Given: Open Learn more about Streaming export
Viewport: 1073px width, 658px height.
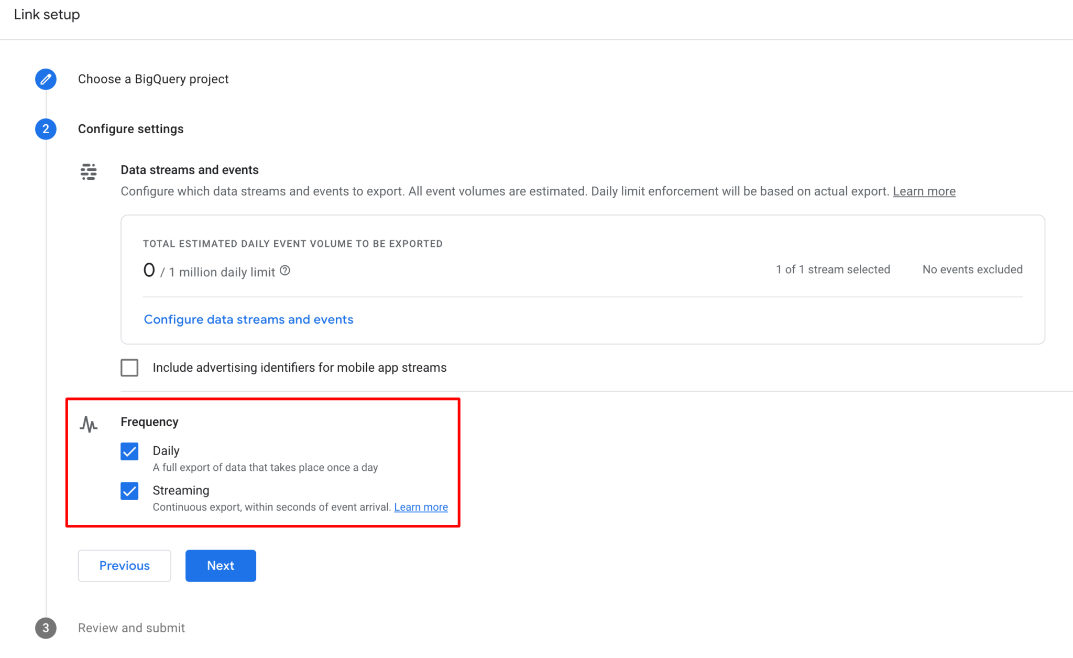Looking at the screenshot, I should (421, 507).
